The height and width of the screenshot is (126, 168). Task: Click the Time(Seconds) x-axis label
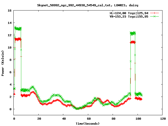point(88,124)
